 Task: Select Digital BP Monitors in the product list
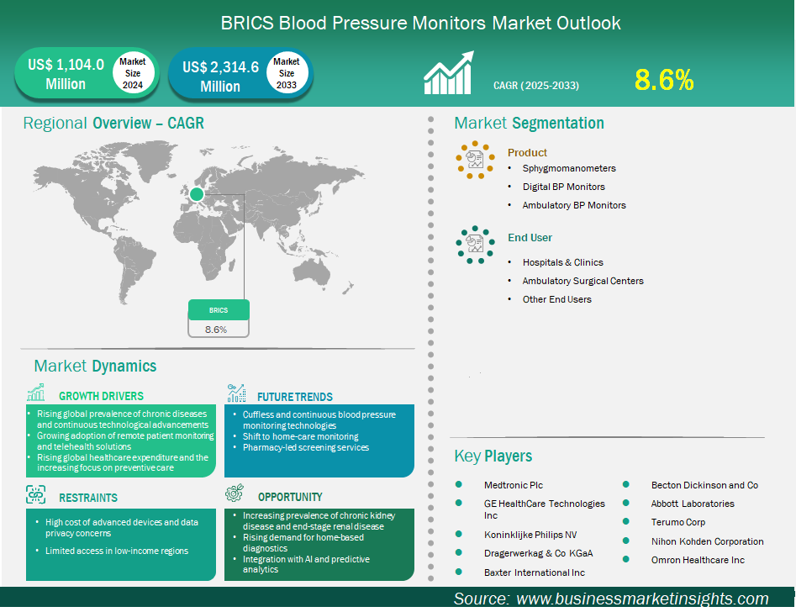click(563, 187)
